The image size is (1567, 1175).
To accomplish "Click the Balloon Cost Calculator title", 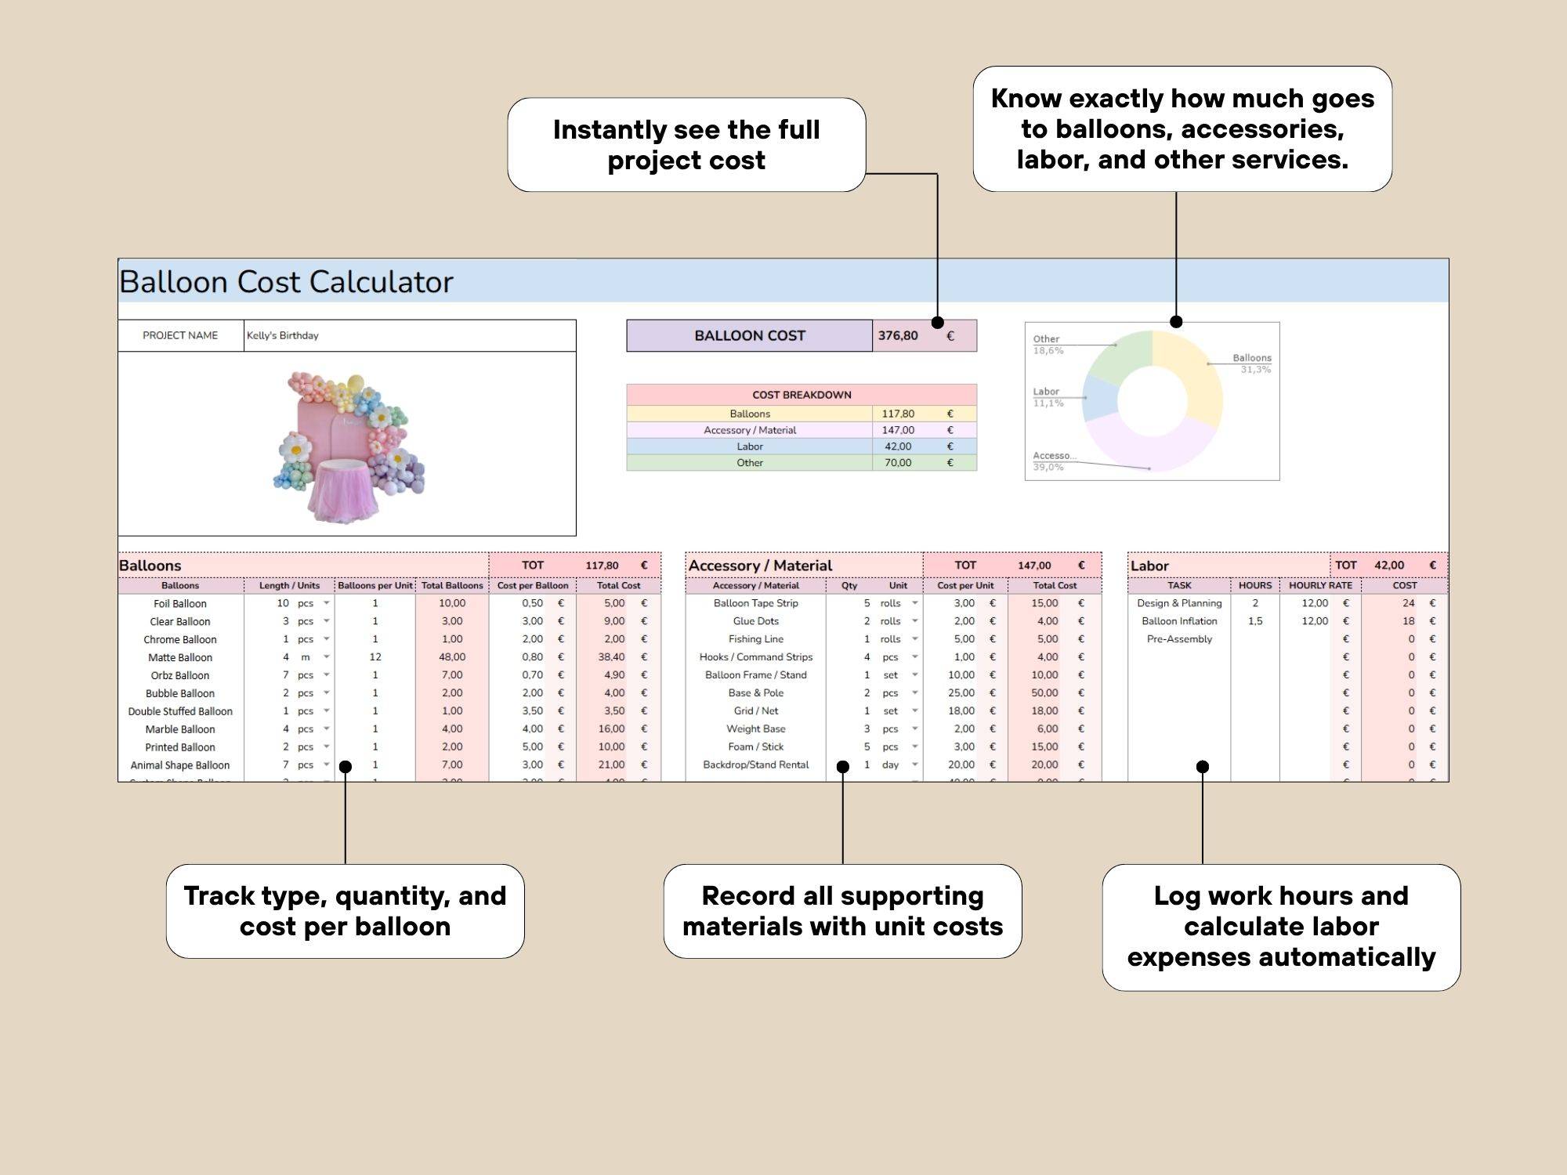I will click(286, 282).
